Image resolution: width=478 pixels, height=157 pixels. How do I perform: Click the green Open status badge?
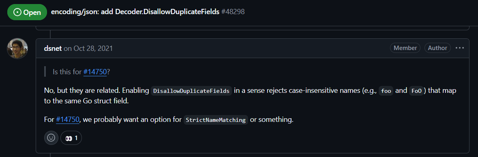click(x=27, y=12)
